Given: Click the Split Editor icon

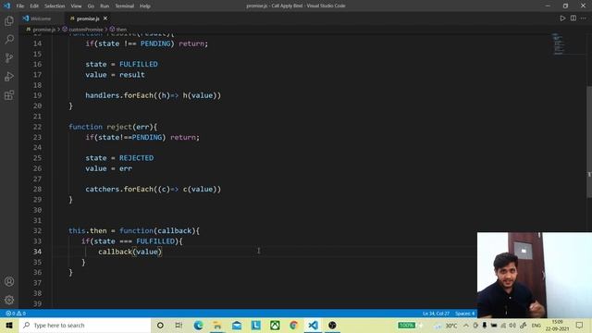Looking at the screenshot, I should point(573,18).
